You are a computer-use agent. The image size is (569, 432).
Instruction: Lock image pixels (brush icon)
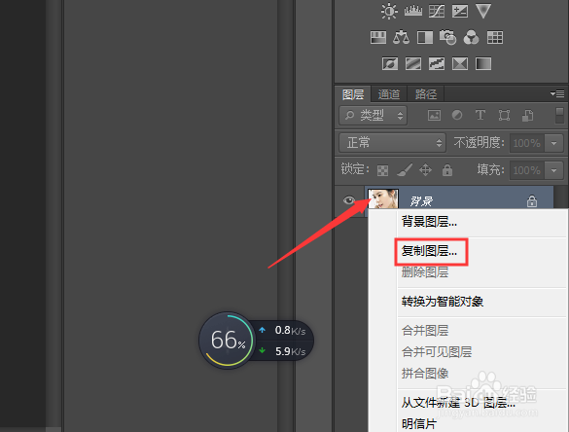(404, 170)
